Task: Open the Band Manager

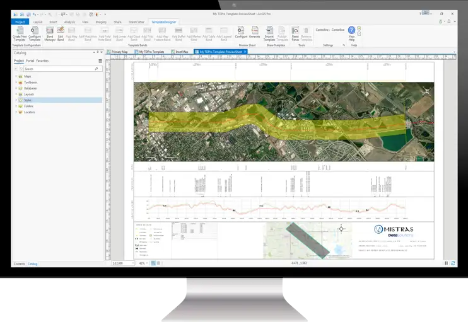Action: (x=50, y=33)
